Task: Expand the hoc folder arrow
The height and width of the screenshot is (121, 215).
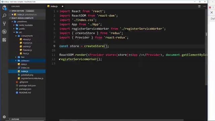Action: coord(16,57)
